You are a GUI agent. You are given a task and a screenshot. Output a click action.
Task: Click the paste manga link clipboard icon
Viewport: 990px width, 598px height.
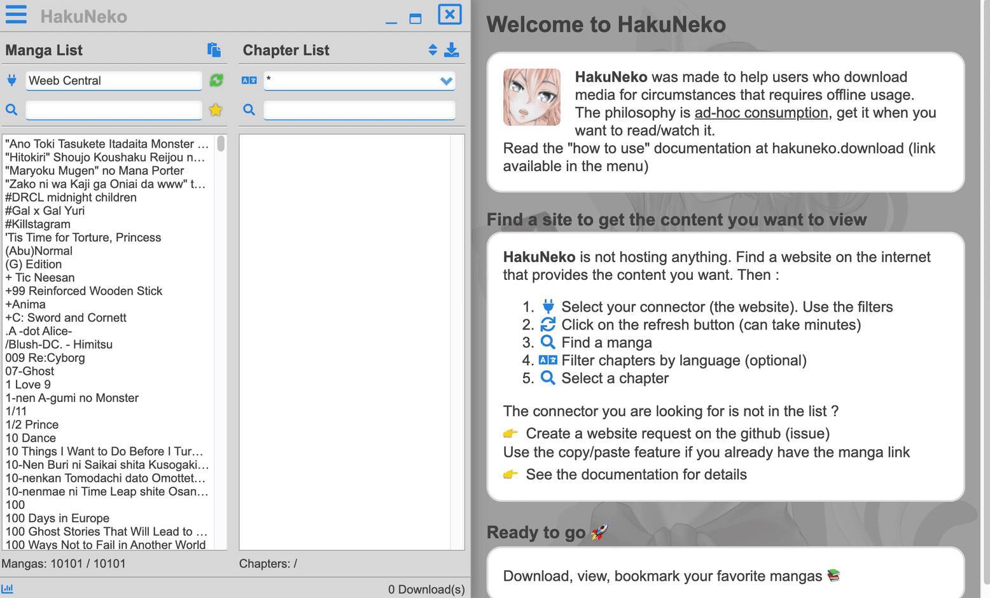[x=214, y=50]
